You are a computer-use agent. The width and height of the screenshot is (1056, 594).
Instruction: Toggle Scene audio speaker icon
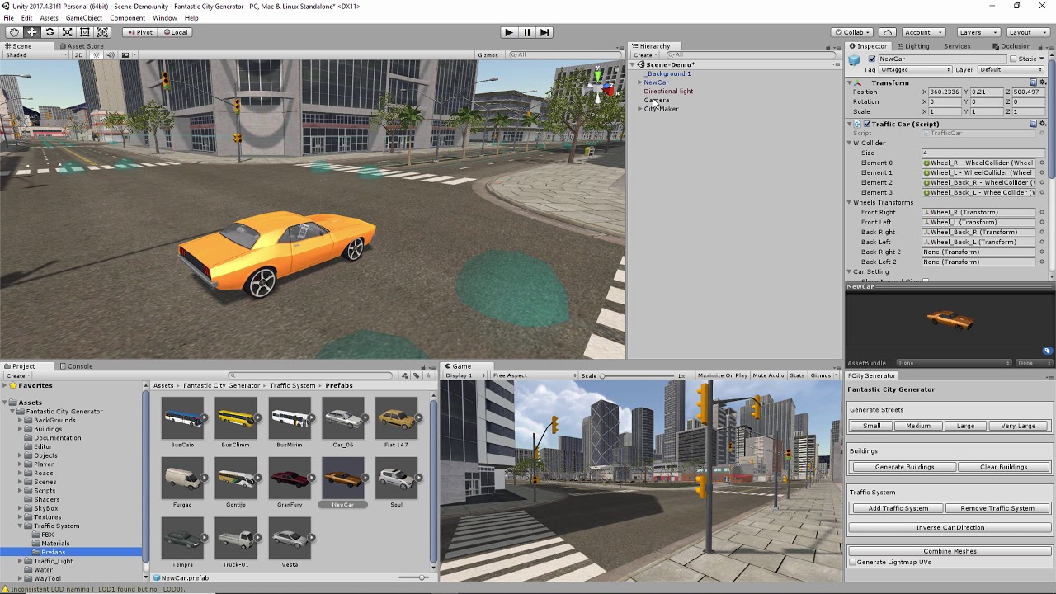pyautogui.click(x=111, y=55)
